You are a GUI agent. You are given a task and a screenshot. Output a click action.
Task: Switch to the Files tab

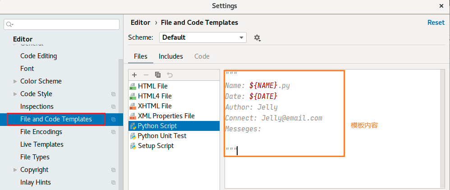click(141, 56)
